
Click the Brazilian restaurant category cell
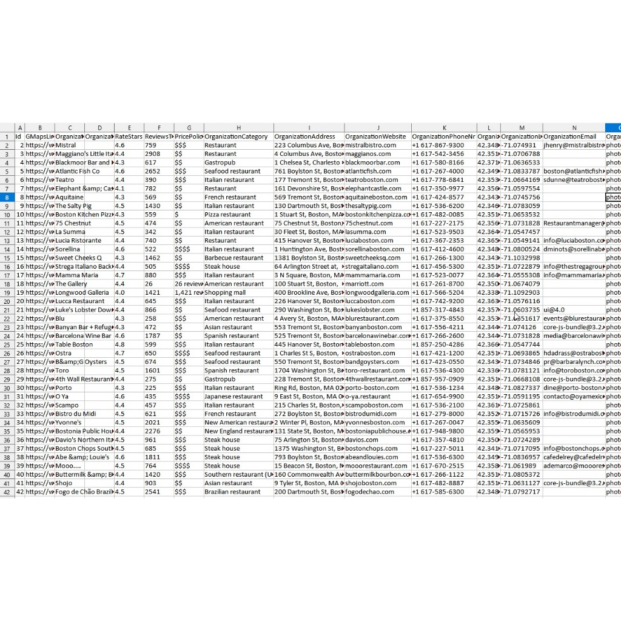(238, 492)
